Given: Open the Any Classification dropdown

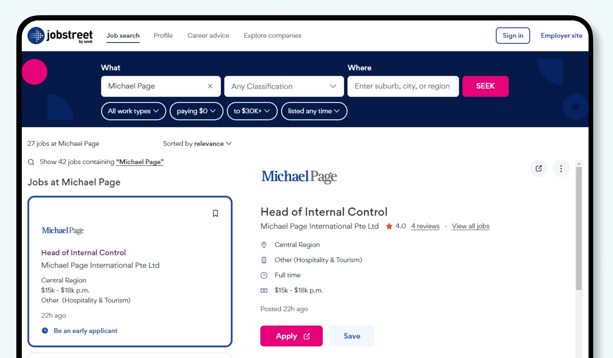Looking at the screenshot, I should [284, 86].
